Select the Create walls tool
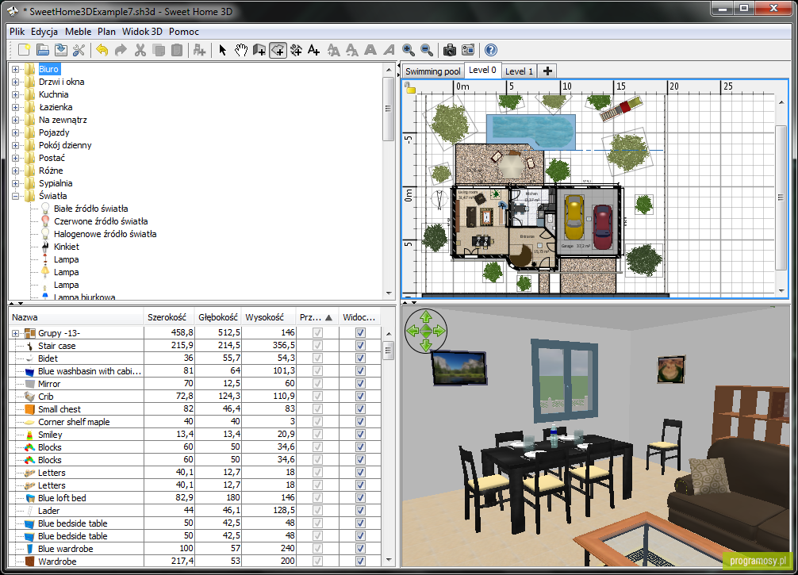 [259, 50]
